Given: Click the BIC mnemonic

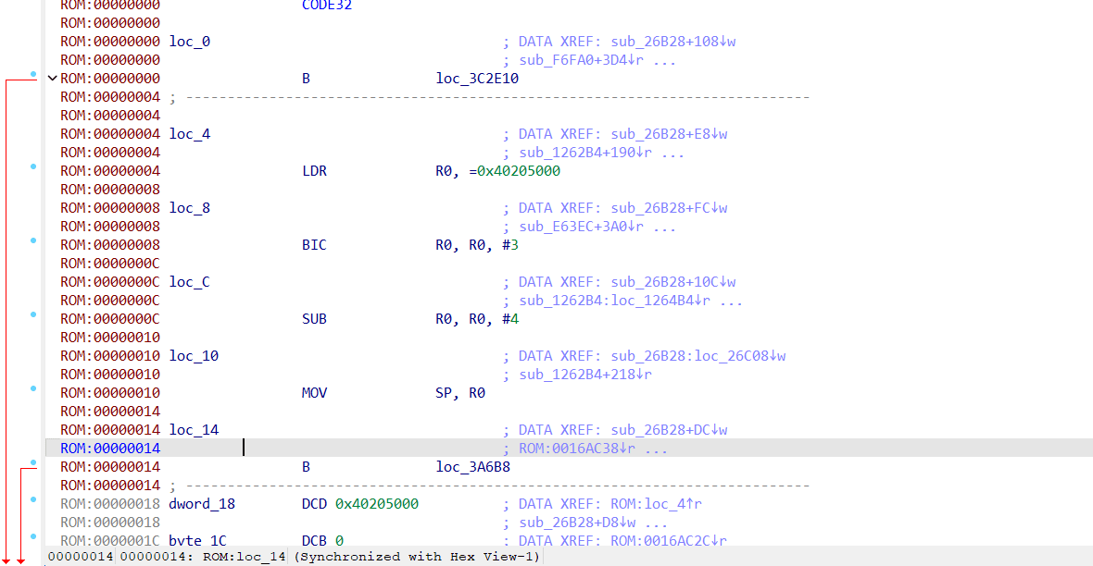Looking at the screenshot, I should [314, 245].
